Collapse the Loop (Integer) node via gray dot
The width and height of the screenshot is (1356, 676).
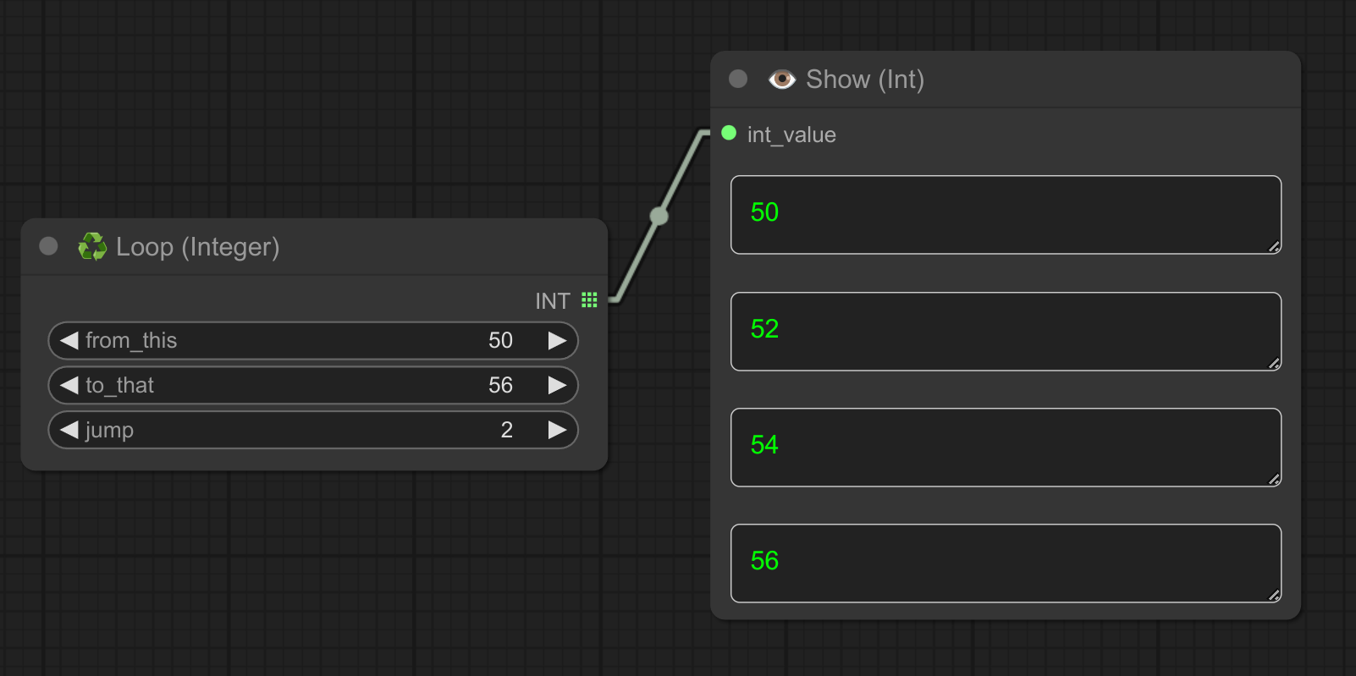49,246
